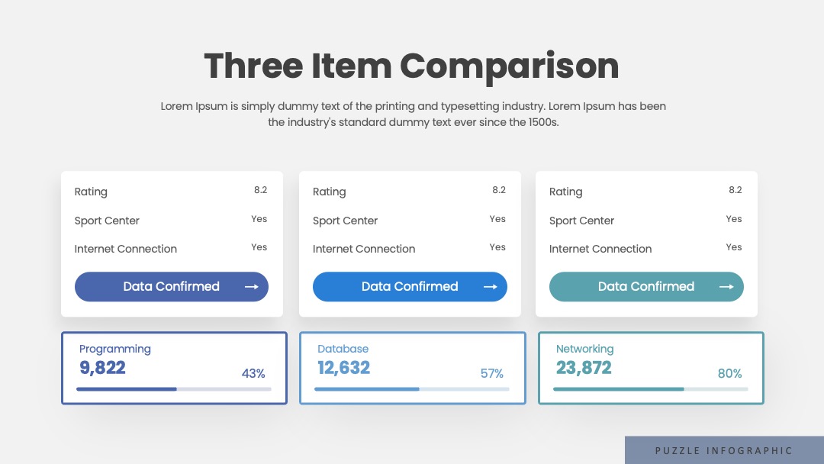The height and width of the screenshot is (464, 824).
Task: Click the 80% label in Networking card
Action: click(730, 374)
